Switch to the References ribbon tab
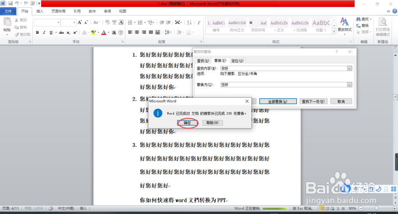The height and width of the screenshot is (214, 398). 77,11
